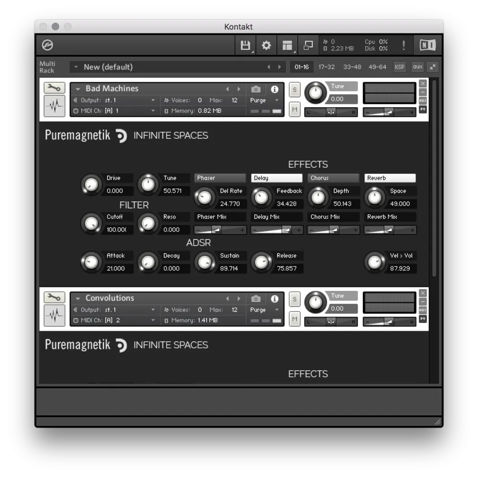Open Convolutions Output st. 1 dropdown
This screenshot has width=478, height=477.
(115, 310)
